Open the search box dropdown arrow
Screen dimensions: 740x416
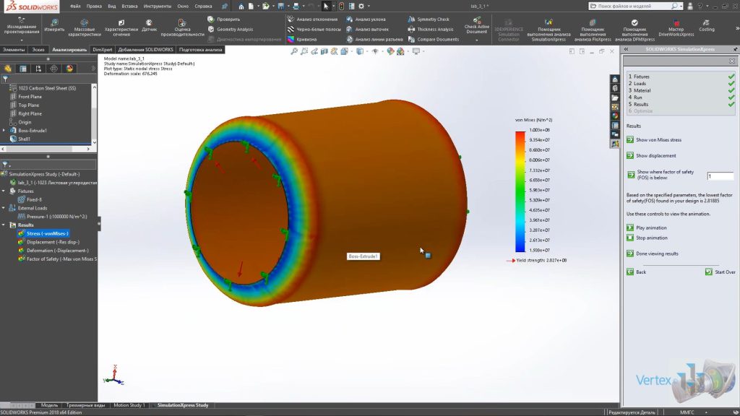[681, 6]
